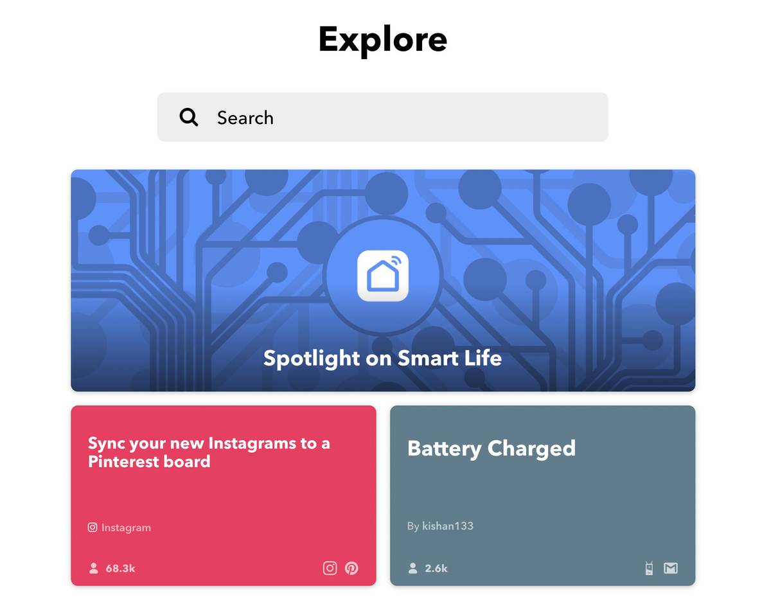Visit the Instagram service label link
This screenshot has width=771, height=602.
[x=126, y=528]
